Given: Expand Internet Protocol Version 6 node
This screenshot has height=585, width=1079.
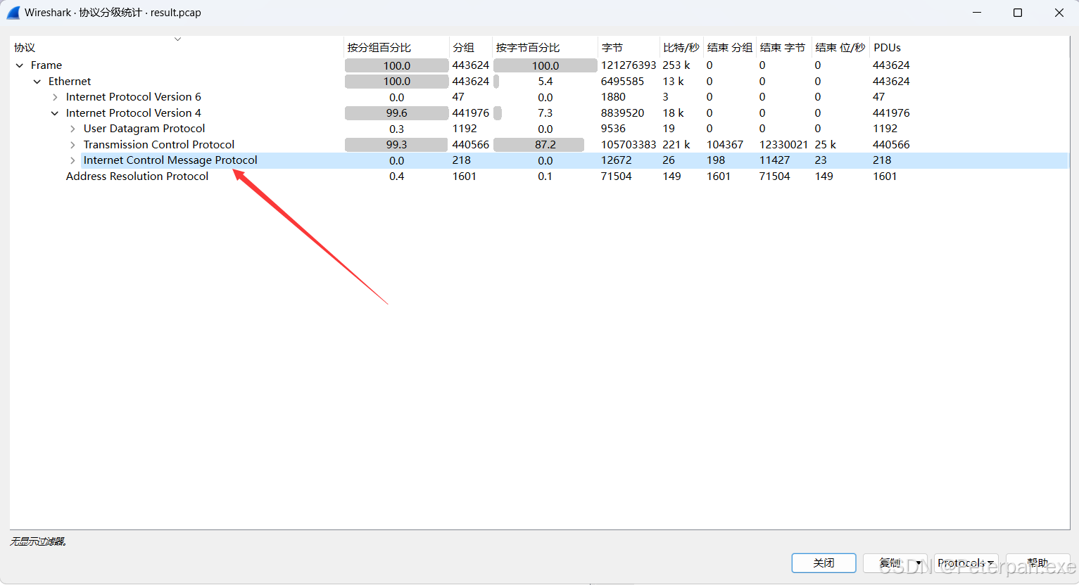Looking at the screenshot, I should [x=55, y=97].
